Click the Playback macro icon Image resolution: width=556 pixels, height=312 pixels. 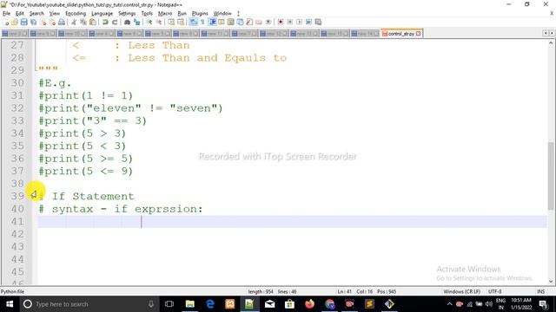(x=299, y=23)
